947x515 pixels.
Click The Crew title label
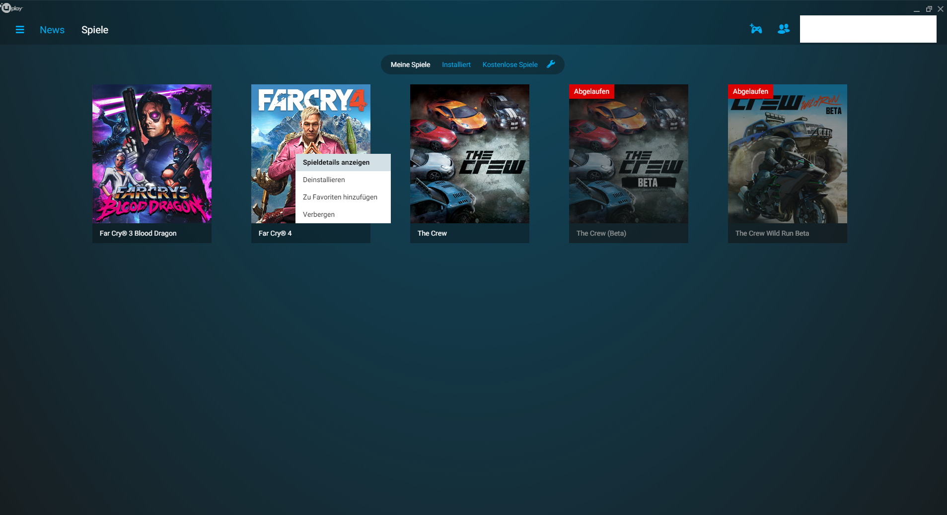432,233
